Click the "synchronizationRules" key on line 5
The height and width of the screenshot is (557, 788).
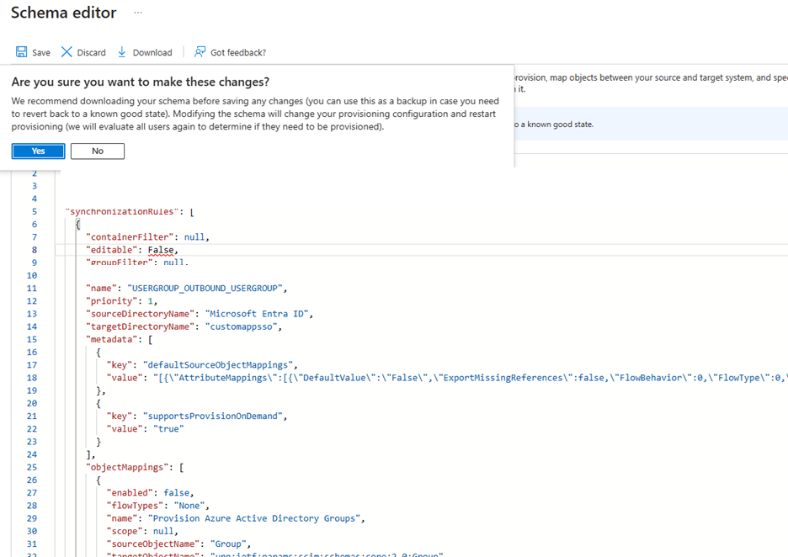(122, 211)
